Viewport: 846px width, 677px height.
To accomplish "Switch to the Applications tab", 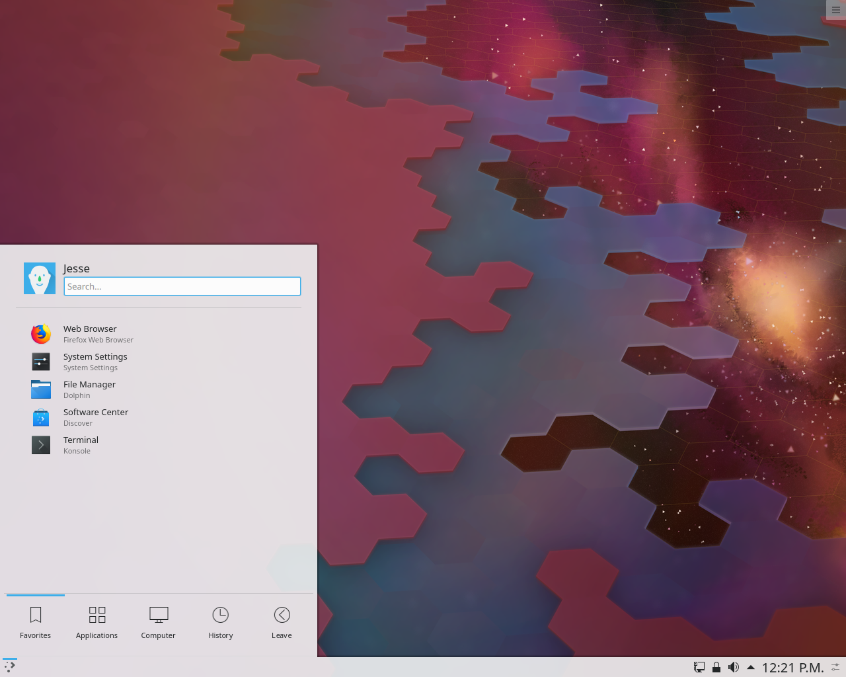I will coord(96,623).
